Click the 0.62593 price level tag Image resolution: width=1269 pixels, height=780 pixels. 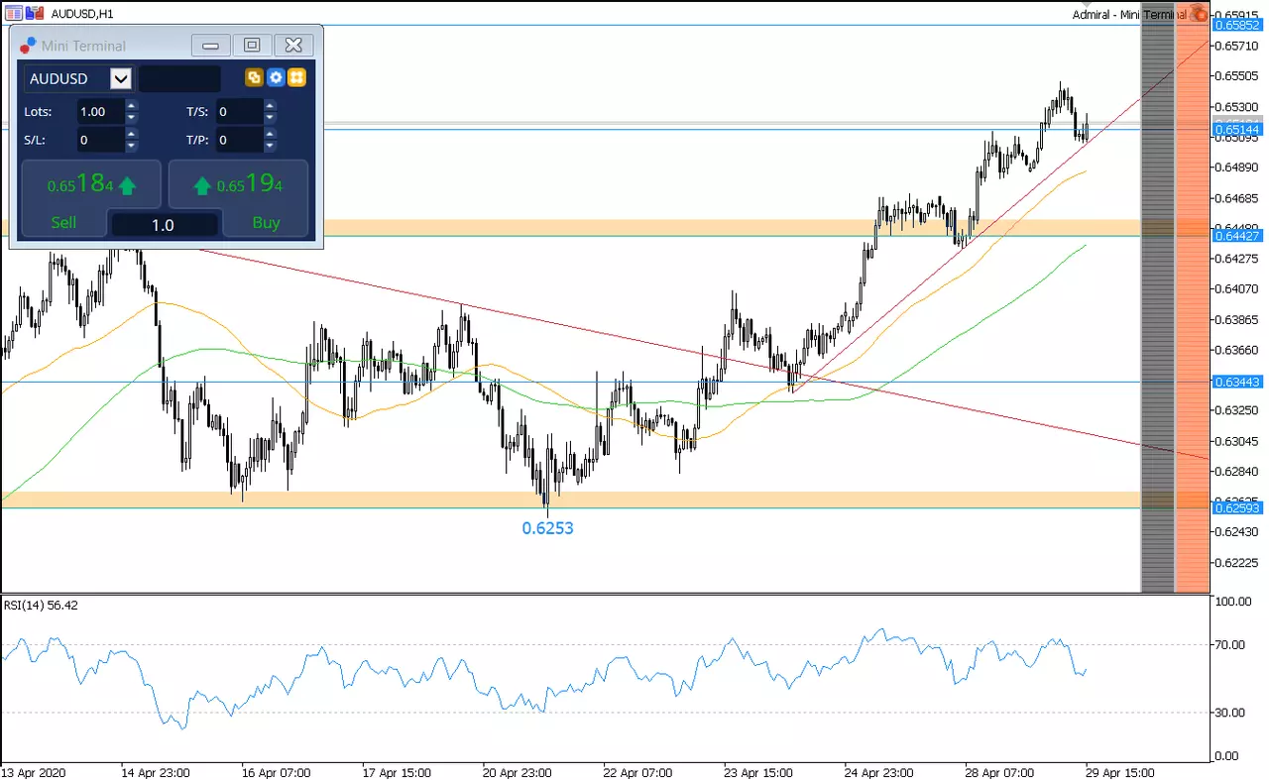coord(1237,508)
